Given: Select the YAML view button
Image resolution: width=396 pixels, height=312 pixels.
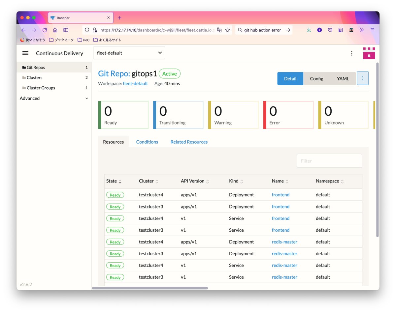Looking at the screenshot, I should tap(343, 78).
